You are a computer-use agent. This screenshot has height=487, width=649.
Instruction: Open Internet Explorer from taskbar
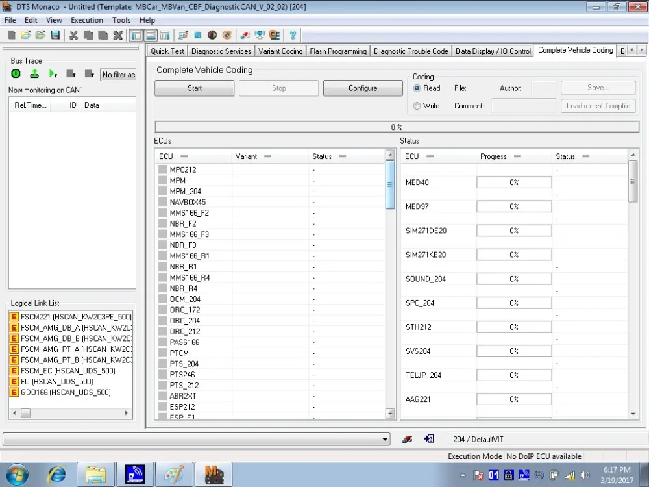pyautogui.click(x=57, y=474)
